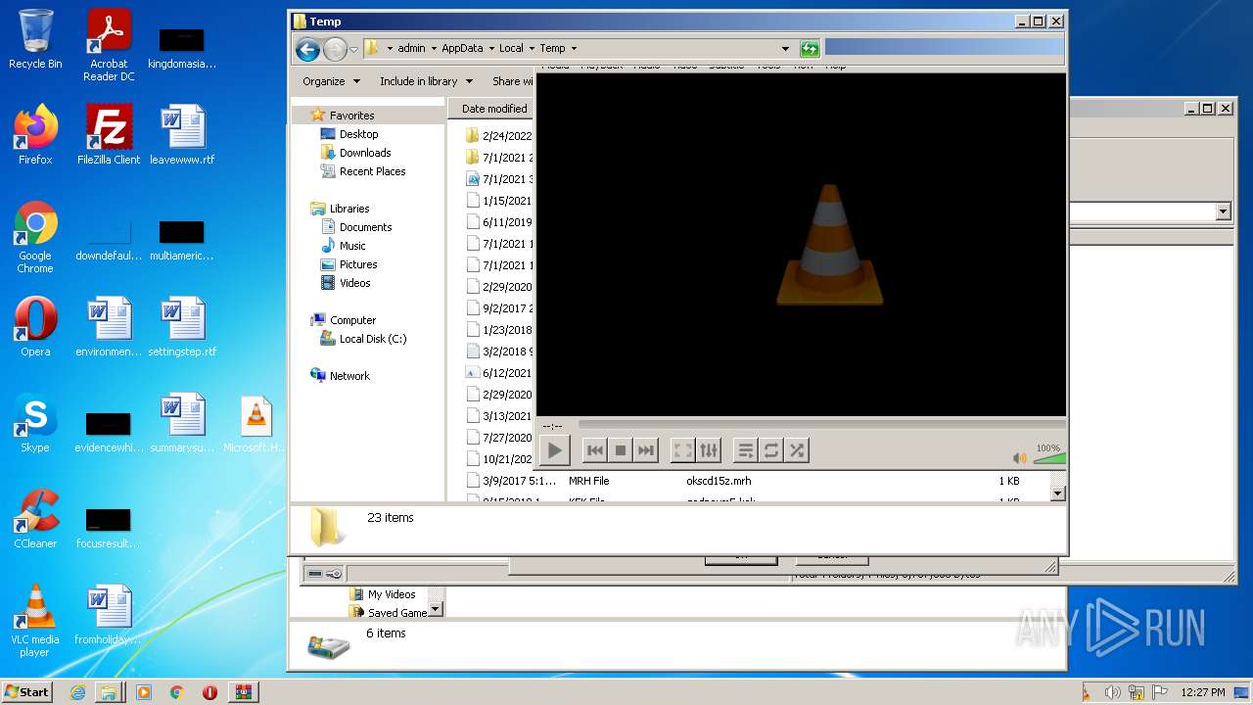Click admin in the address breadcrumb
This screenshot has width=1253, height=705.
(x=411, y=48)
